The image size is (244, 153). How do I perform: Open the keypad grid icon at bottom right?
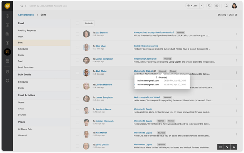pyautogui.click(x=220, y=147)
